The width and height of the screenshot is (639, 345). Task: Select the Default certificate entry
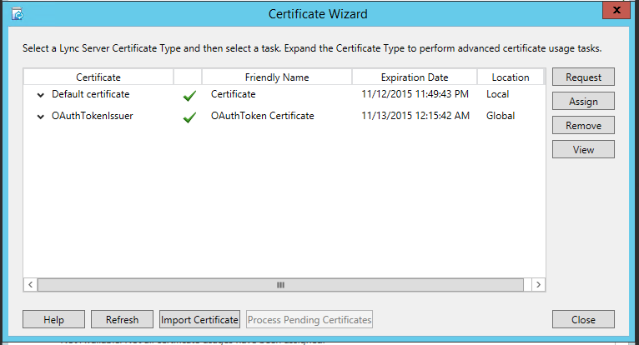(90, 94)
